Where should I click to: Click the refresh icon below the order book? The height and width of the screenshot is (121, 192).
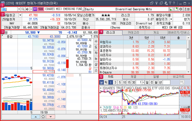tap(43, 117)
